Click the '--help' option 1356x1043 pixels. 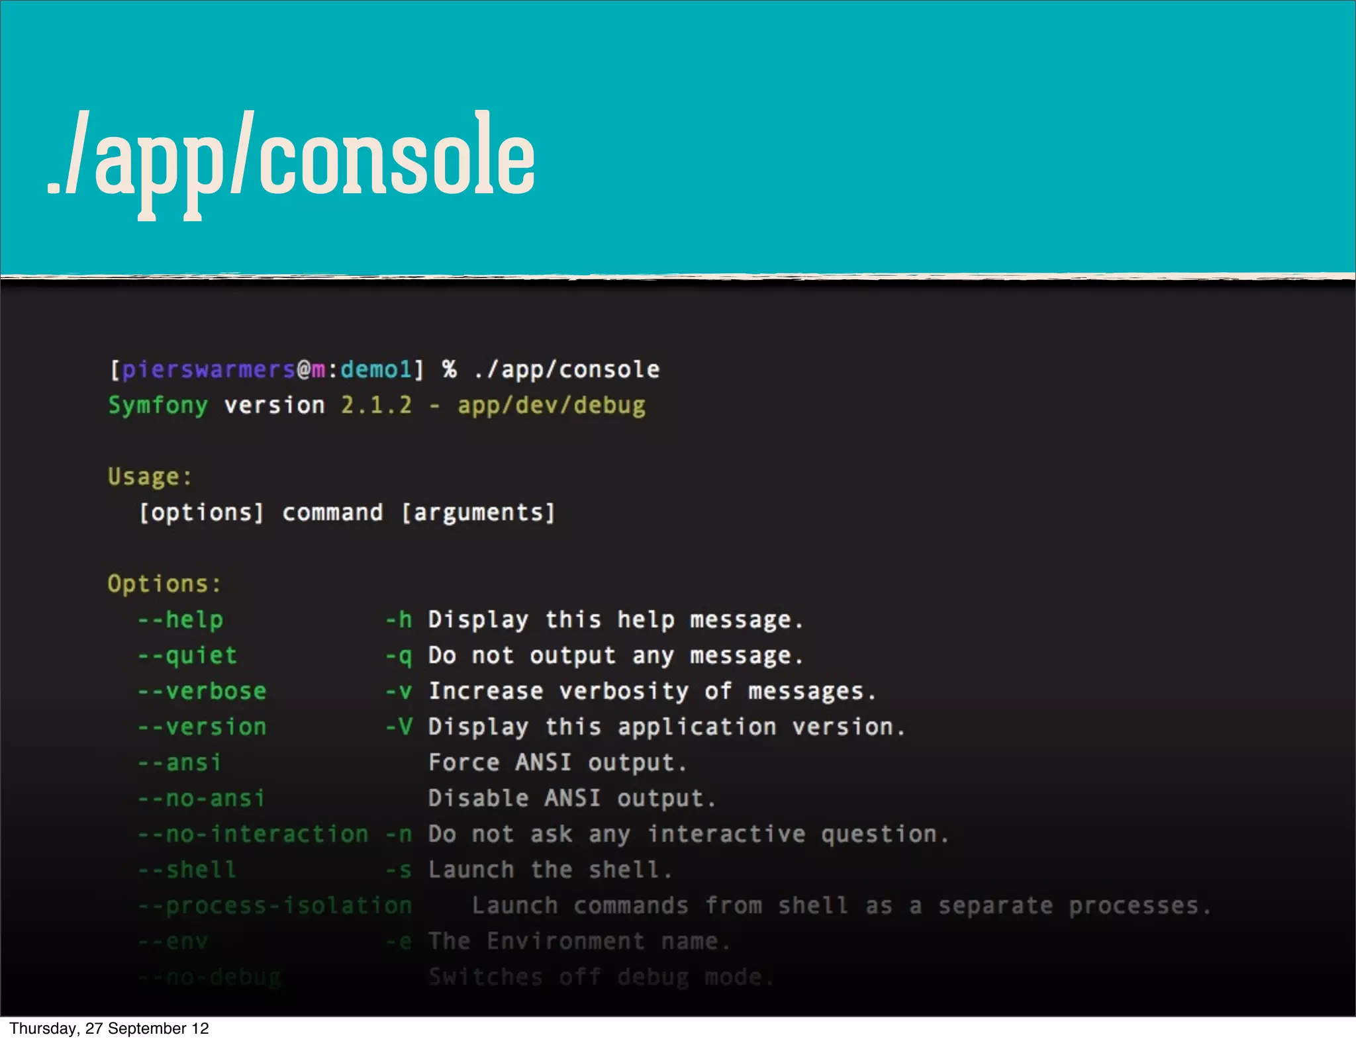181,620
